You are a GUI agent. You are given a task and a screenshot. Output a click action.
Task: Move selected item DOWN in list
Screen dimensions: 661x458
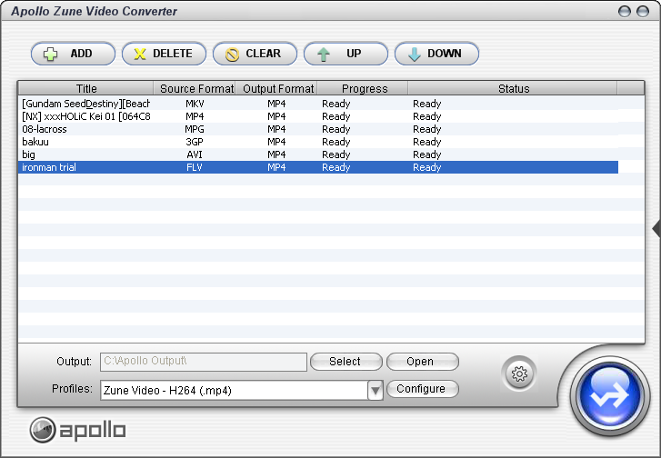tap(436, 54)
